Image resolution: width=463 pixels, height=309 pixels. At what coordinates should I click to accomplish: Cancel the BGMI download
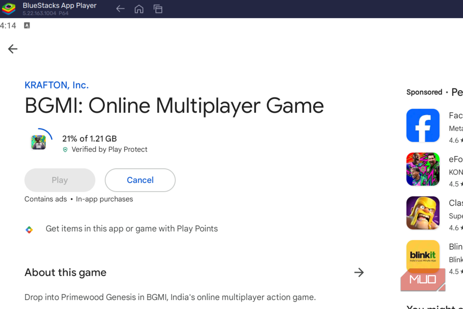[x=140, y=180]
